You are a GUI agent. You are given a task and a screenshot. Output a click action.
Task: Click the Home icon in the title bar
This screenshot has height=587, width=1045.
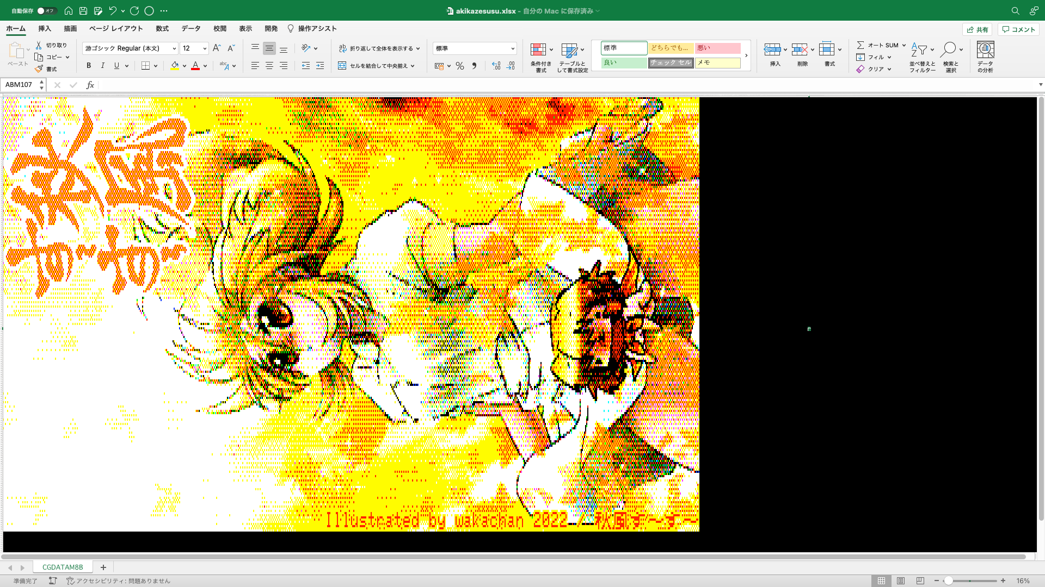[69, 11]
